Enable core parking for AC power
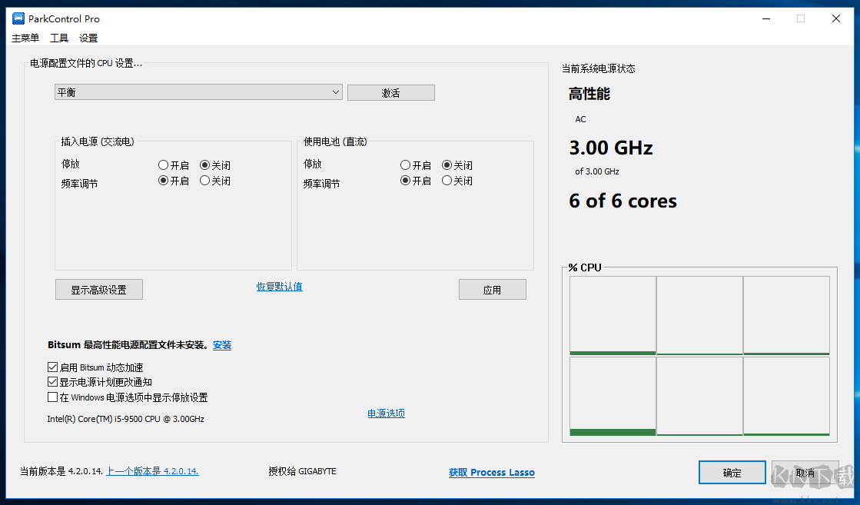Image resolution: width=860 pixels, height=505 pixels. point(163,164)
